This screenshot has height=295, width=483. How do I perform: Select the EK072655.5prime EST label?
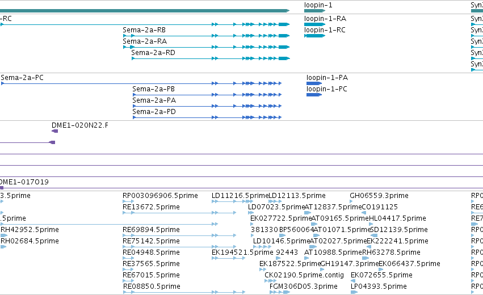[x=381, y=275]
